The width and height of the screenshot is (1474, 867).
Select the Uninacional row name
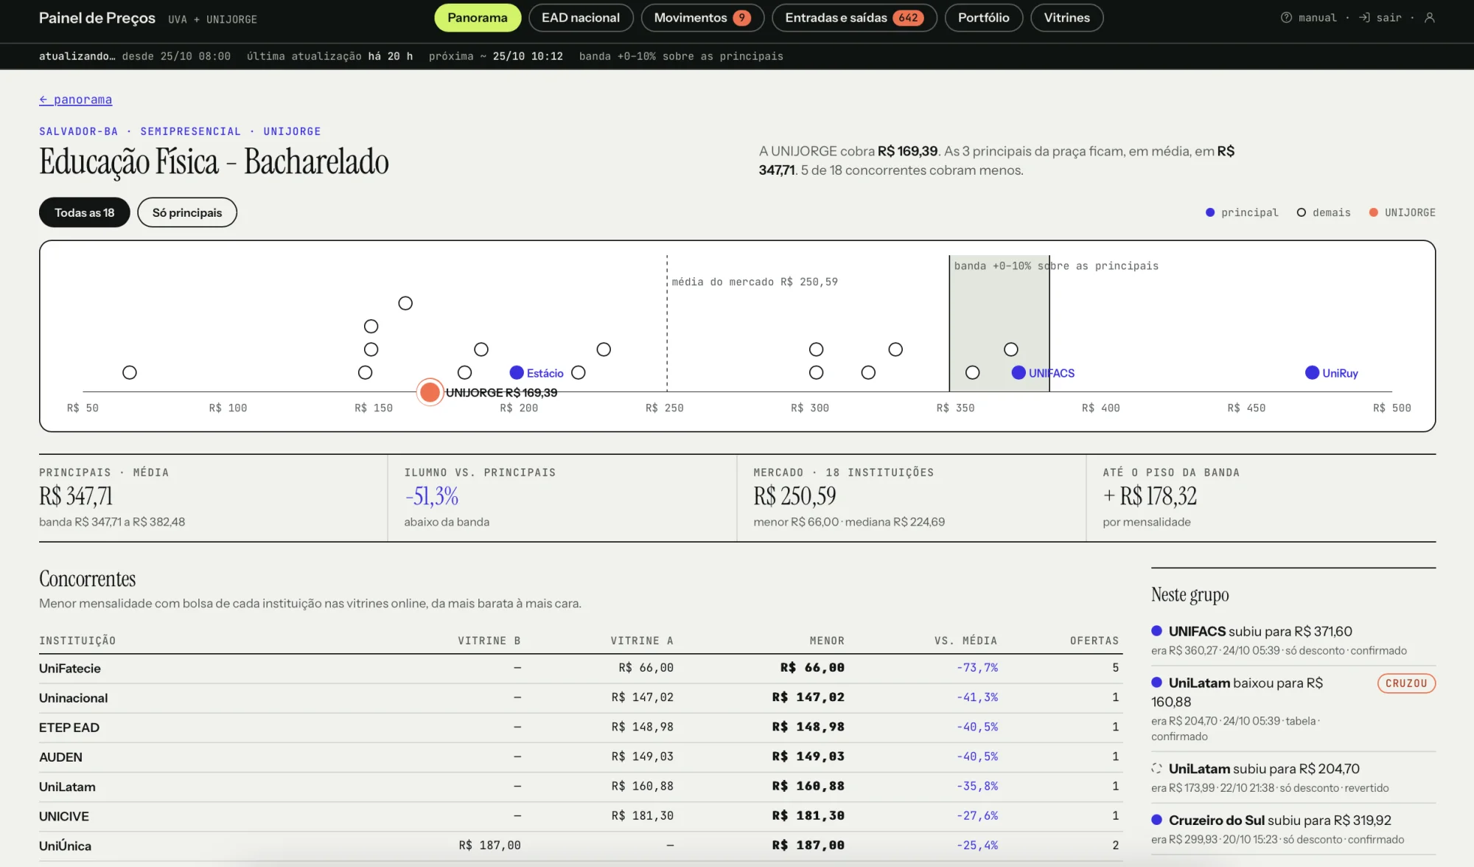[x=73, y=697]
